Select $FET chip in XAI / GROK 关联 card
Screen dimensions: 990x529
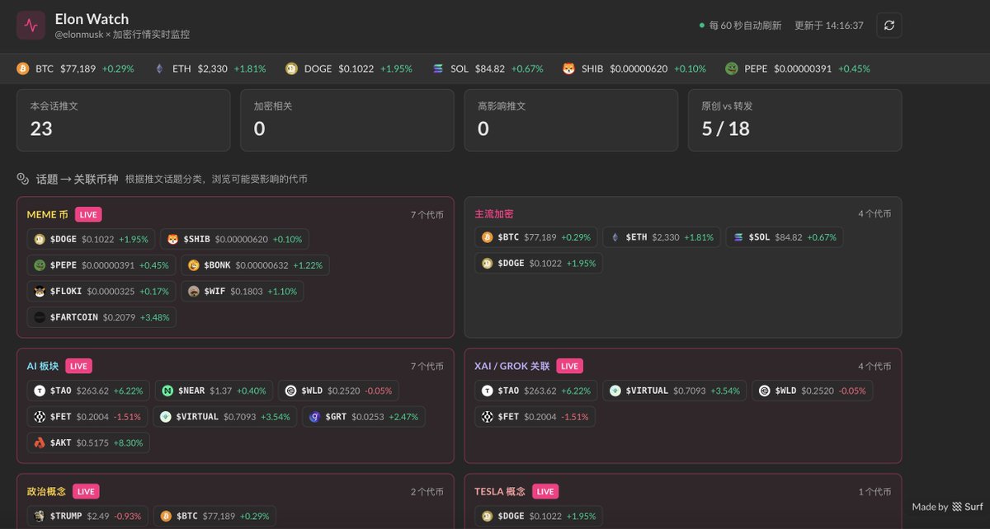point(535,417)
